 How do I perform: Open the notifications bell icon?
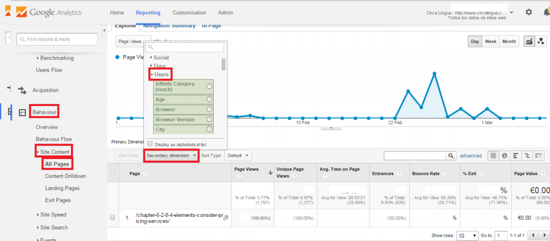point(546,12)
